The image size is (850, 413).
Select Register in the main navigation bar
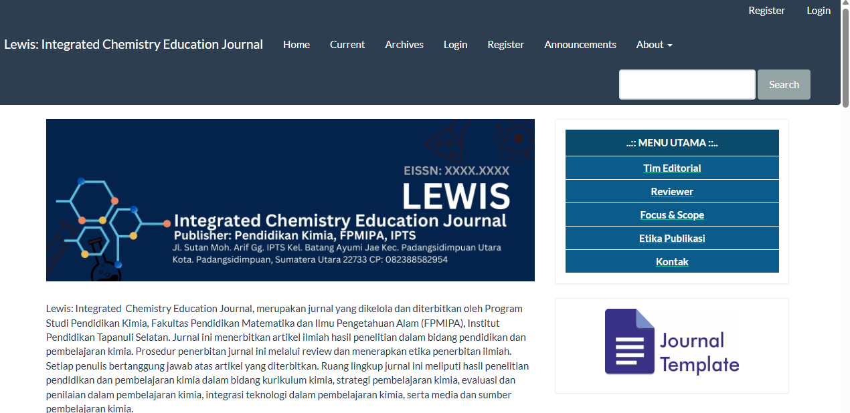point(505,44)
